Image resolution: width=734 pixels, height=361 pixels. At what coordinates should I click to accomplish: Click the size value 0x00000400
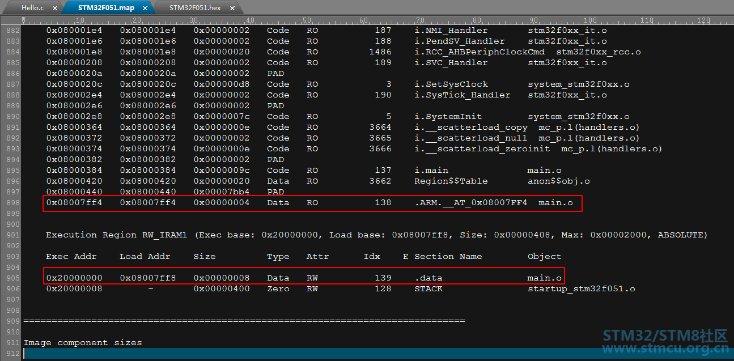pos(222,289)
